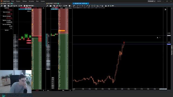Click info icon in left order book toolbar

click(25, 6)
